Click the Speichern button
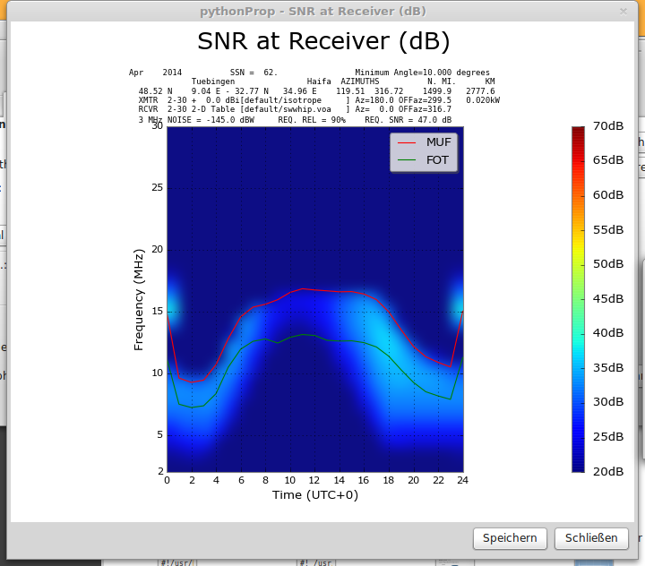The height and width of the screenshot is (566, 645). coord(510,538)
